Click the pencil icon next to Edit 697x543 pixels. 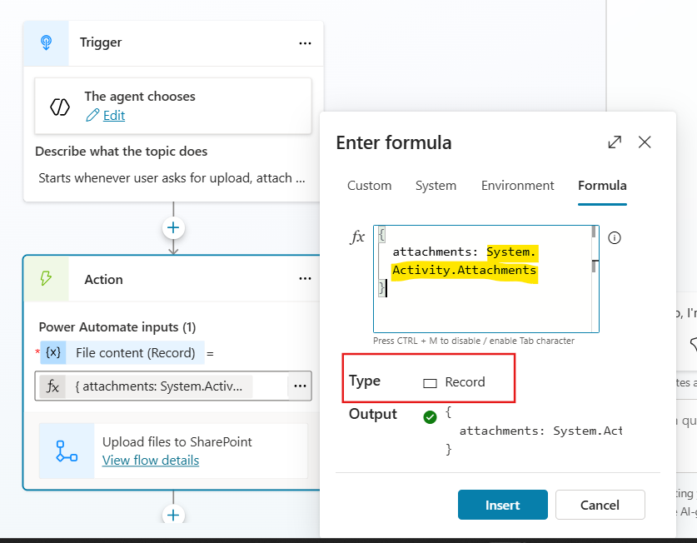point(94,115)
